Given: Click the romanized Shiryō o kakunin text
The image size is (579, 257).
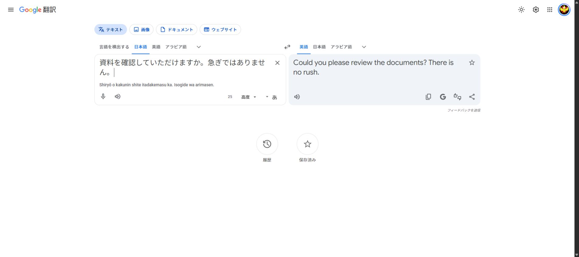Looking at the screenshot, I should point(157,85).
